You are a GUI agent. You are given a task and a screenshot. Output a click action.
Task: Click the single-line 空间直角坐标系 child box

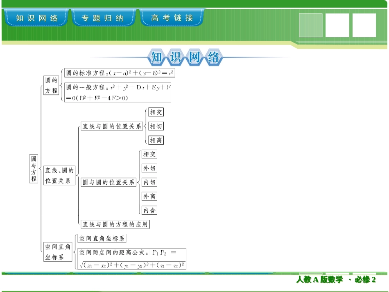pyautogui.click(x=102, y=238)
